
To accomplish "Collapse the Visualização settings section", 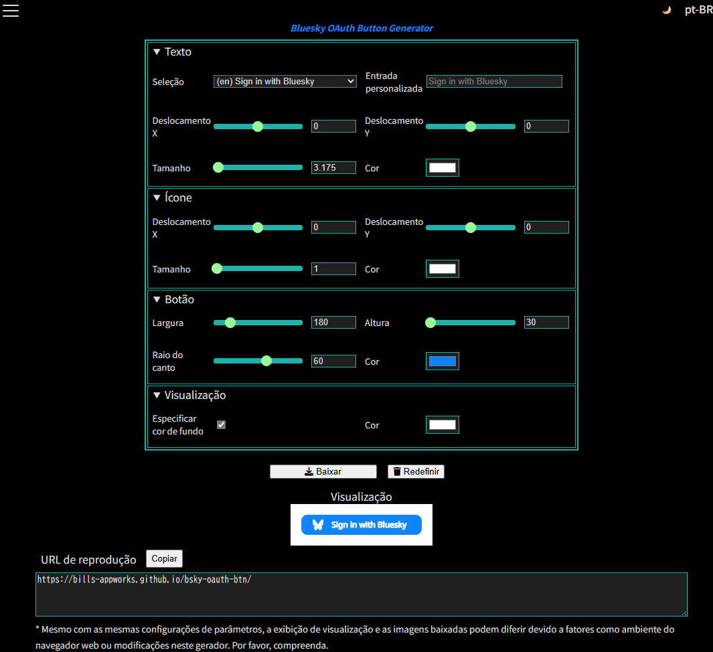I will [x=157, y=395].
